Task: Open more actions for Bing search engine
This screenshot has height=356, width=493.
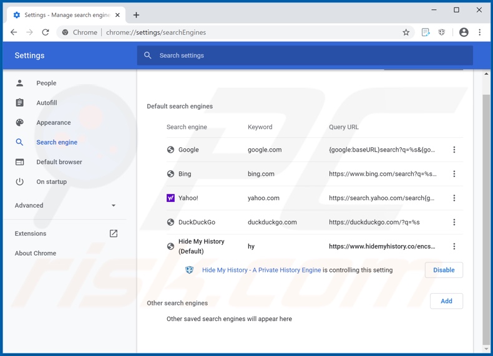Action: 454,174
